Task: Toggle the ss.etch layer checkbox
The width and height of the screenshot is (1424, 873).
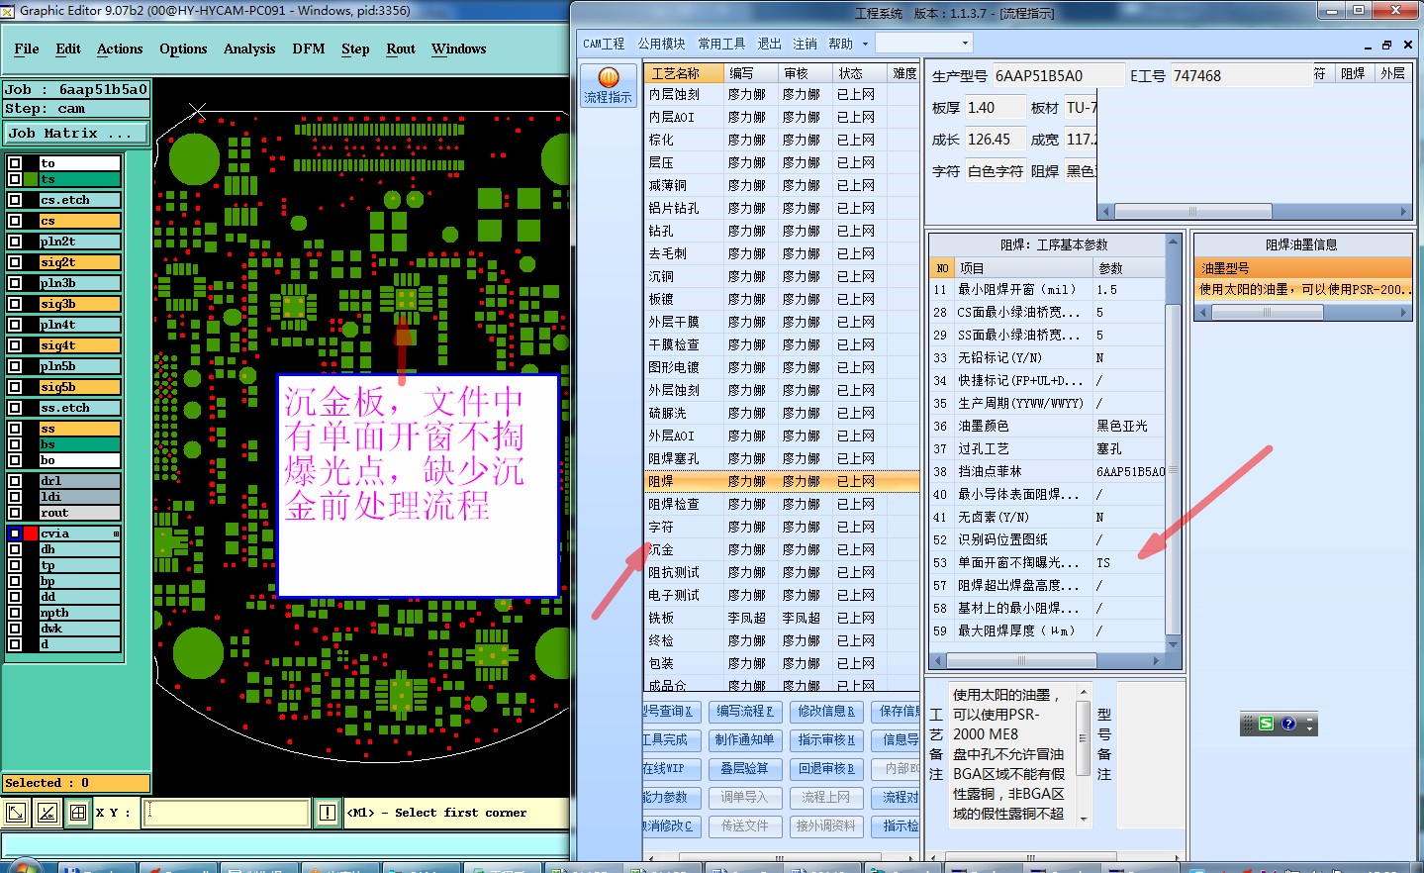Action: point(15,408)
